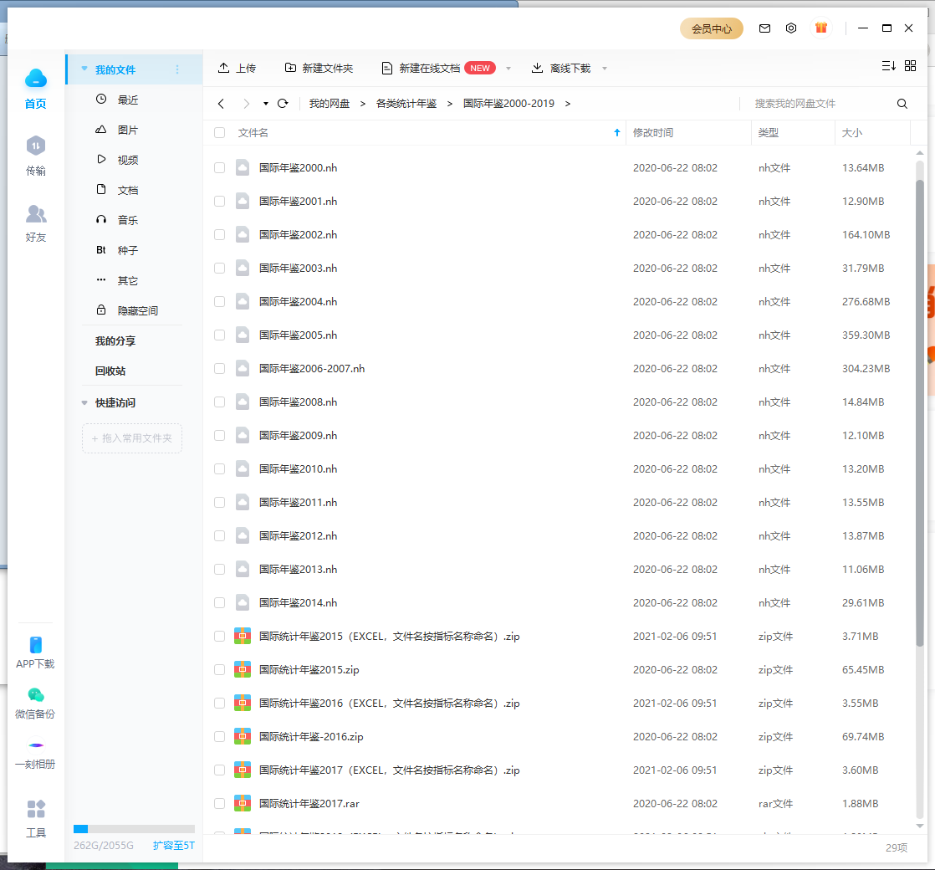Open 我的分享 my shares
Image resolution: width=935 pixels, height=870 pixels.
click(x=115, y=341)
